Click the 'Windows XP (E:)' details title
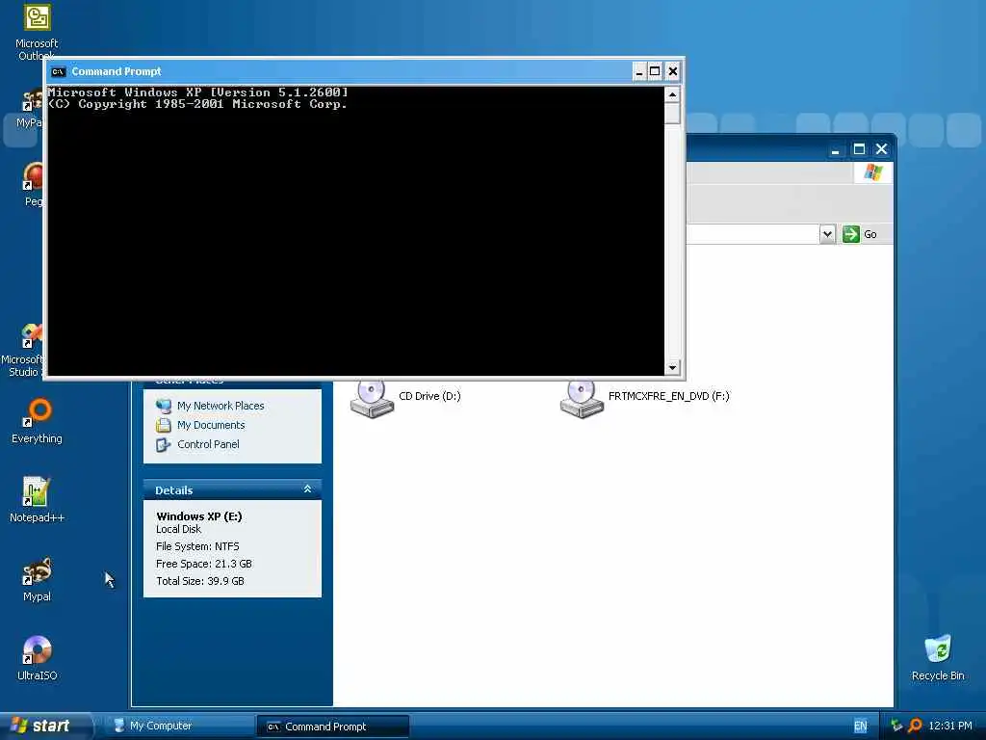Viewport: 986px width, 740px height. coord(199,516)
